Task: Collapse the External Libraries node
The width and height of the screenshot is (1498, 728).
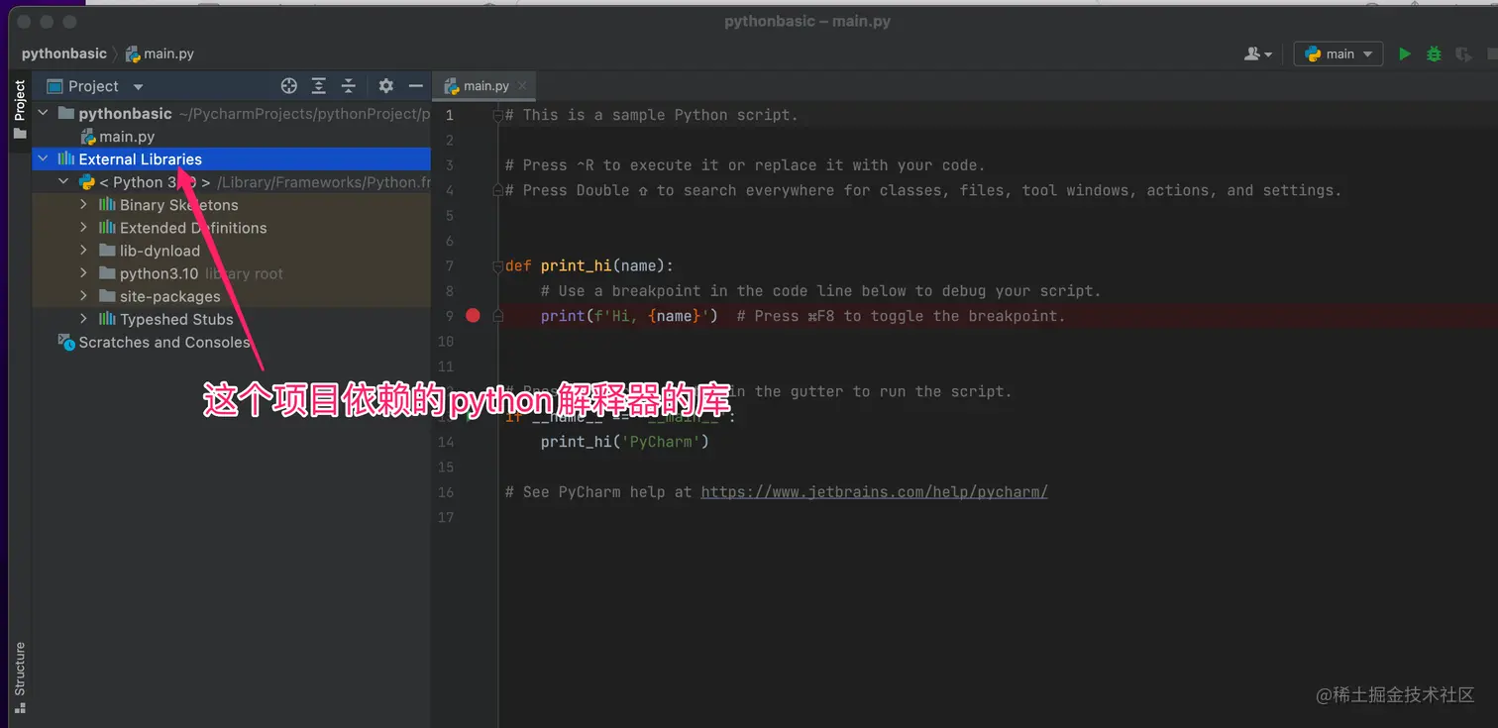Action: pyautogui.click(x=43, y=159)
